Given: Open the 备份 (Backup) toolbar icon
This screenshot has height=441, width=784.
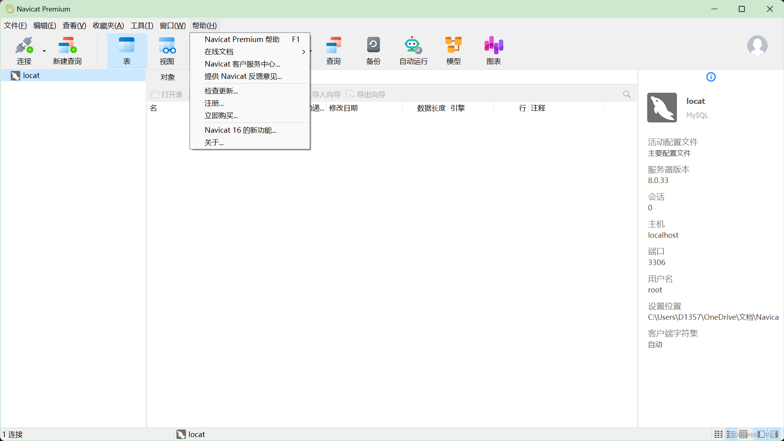Looking at the screenshot, I should pos(373,50).
